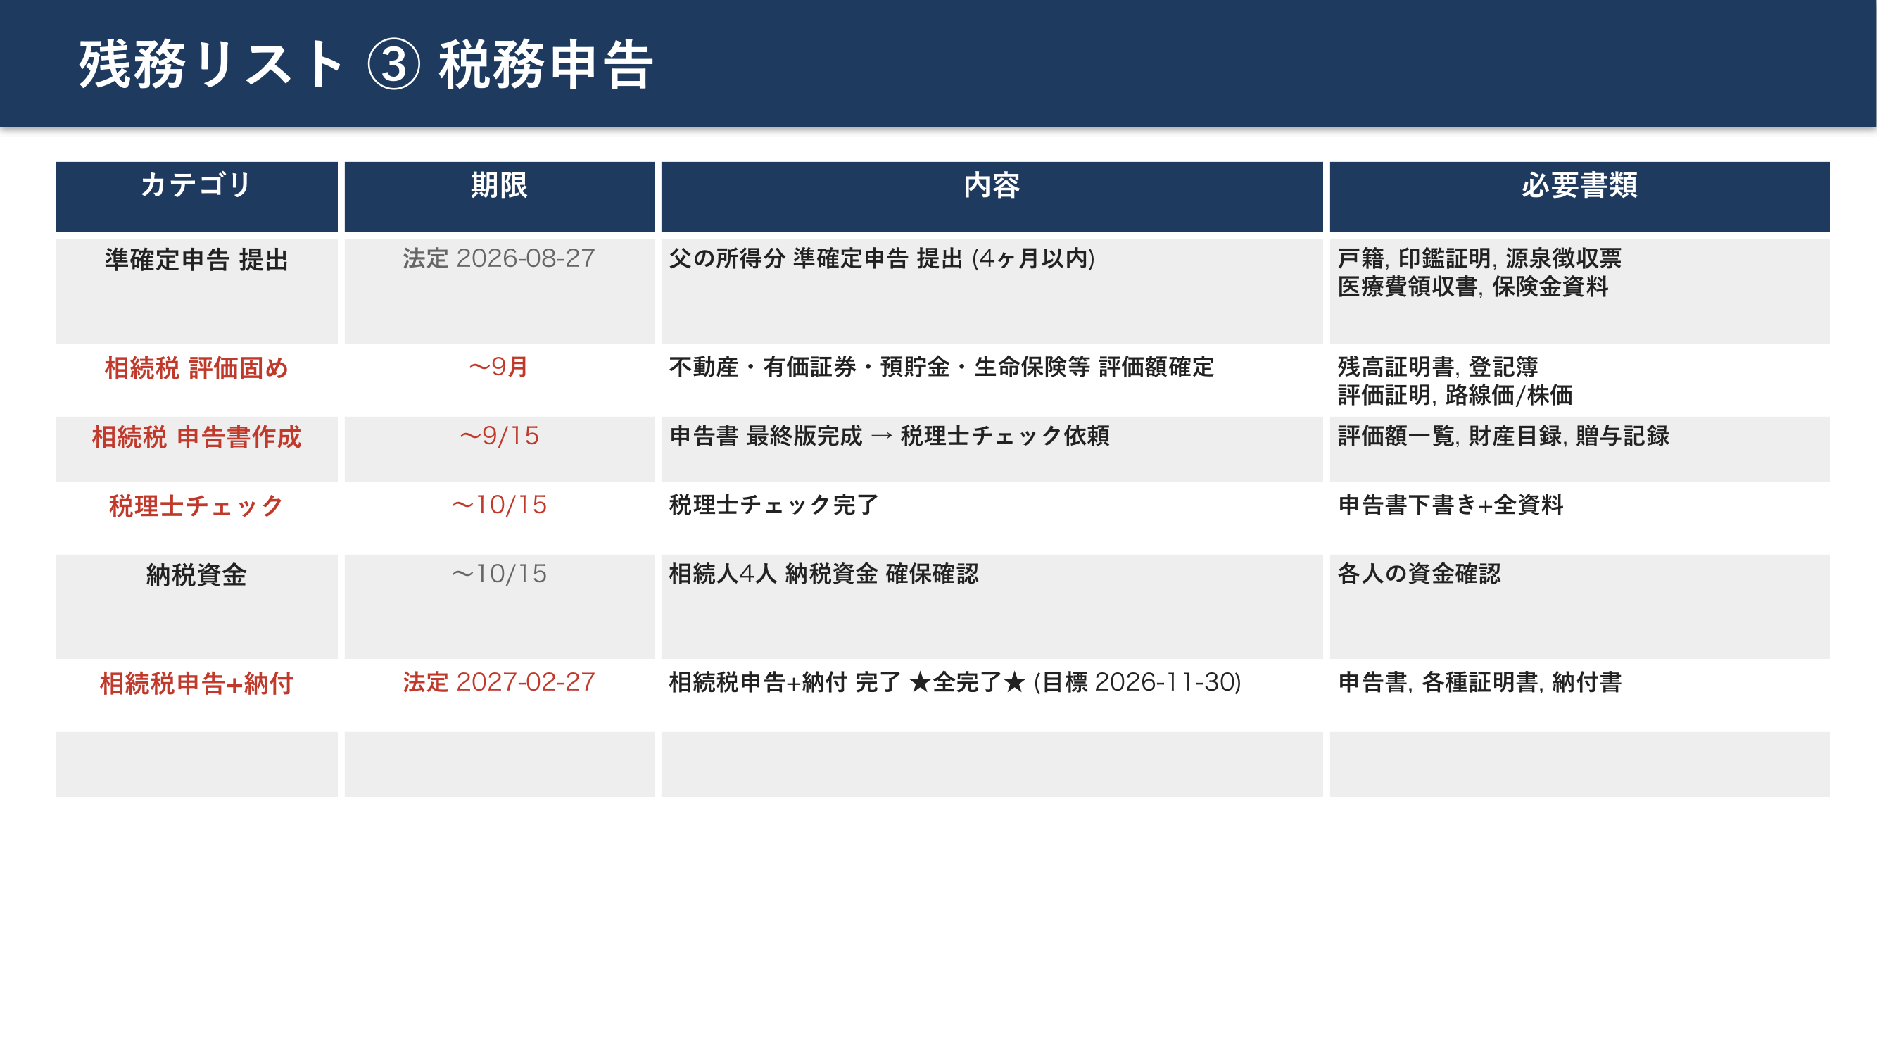Select the カテゴリ column header
The height and width of the screenshot is (1056, 1877).
196,185
